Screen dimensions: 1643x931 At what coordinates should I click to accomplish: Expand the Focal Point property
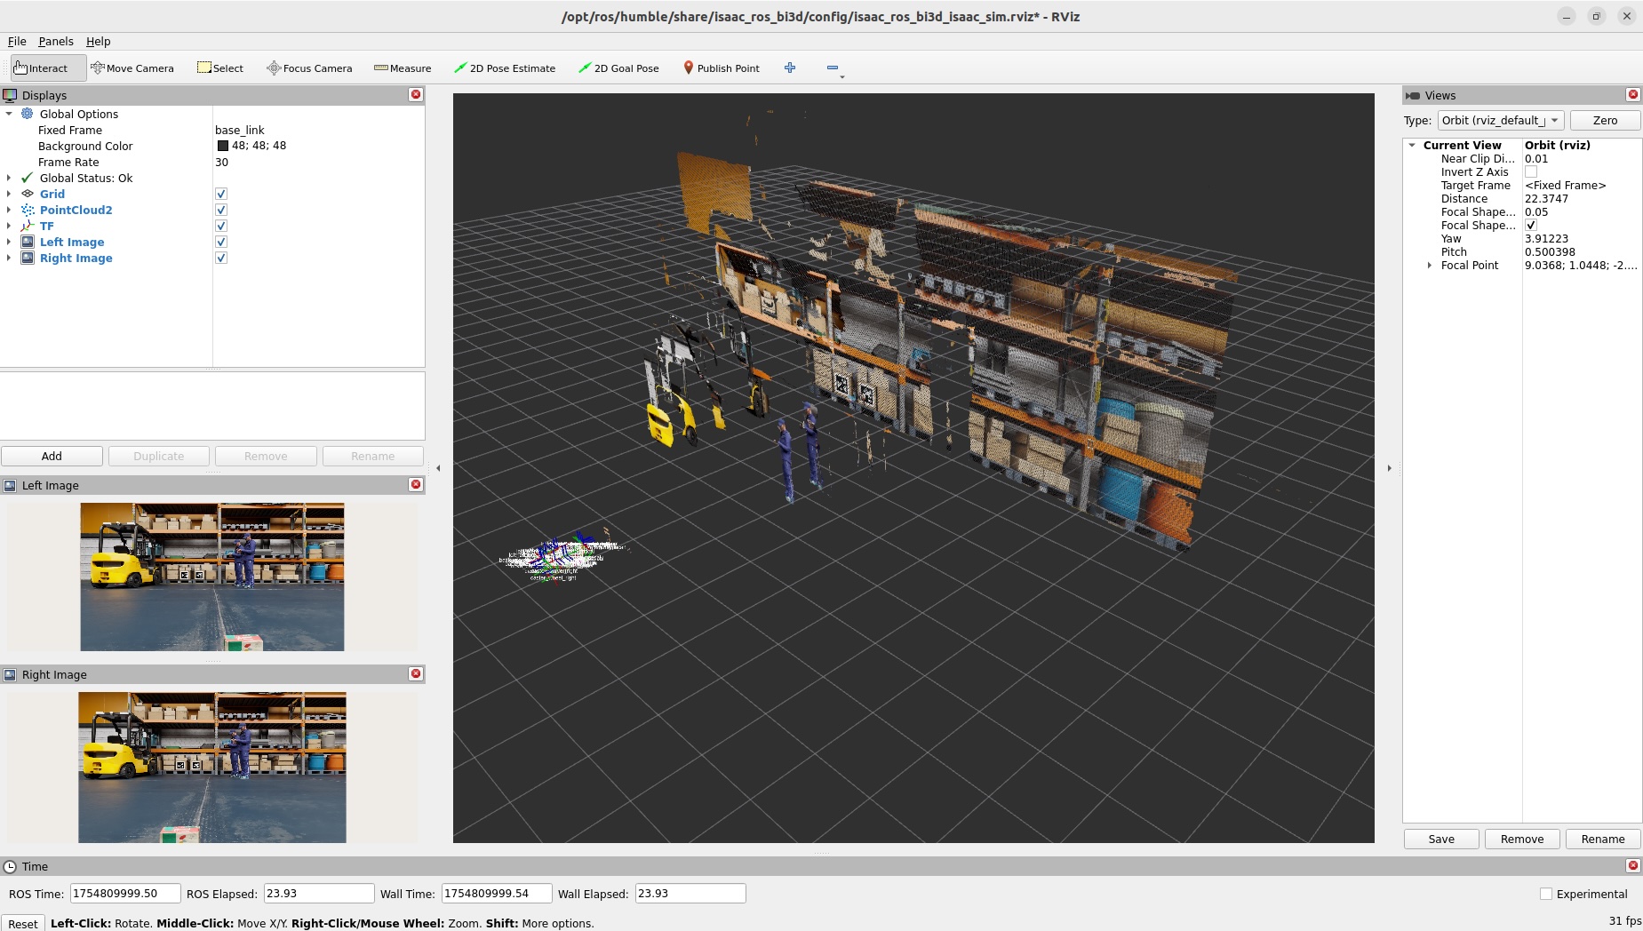pos(1430,265)
